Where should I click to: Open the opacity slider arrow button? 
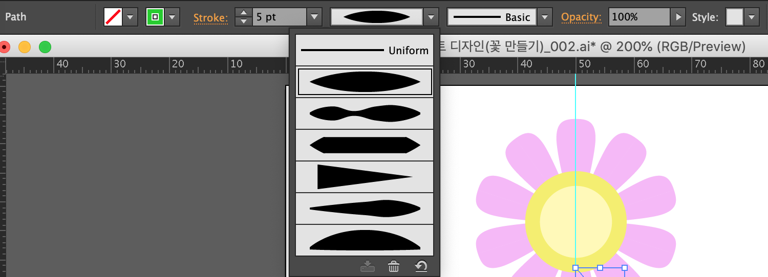pyautogui.click(x=678, y=17)
